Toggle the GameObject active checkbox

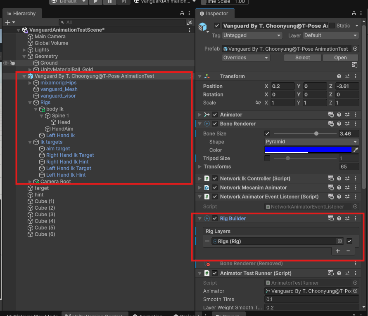[x=217, y=26]
